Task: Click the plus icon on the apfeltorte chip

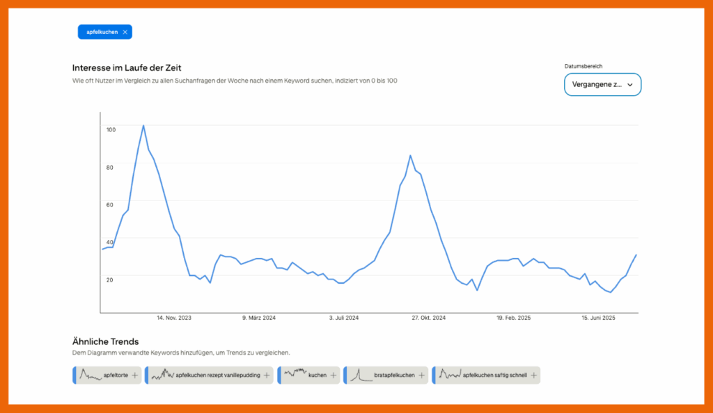Action: [x=134, y=375]
